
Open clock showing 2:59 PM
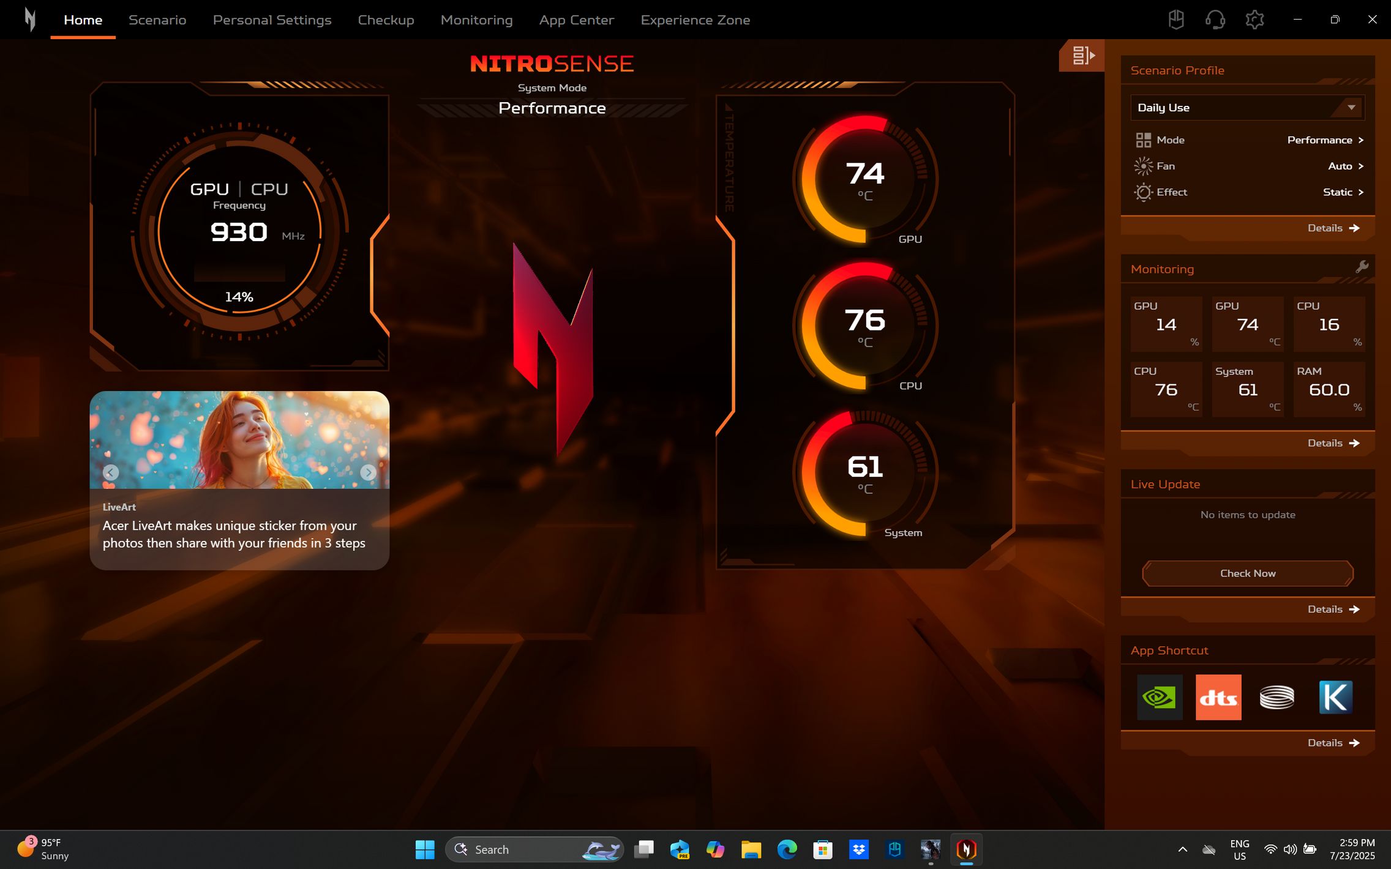[x=1352, y=849]
